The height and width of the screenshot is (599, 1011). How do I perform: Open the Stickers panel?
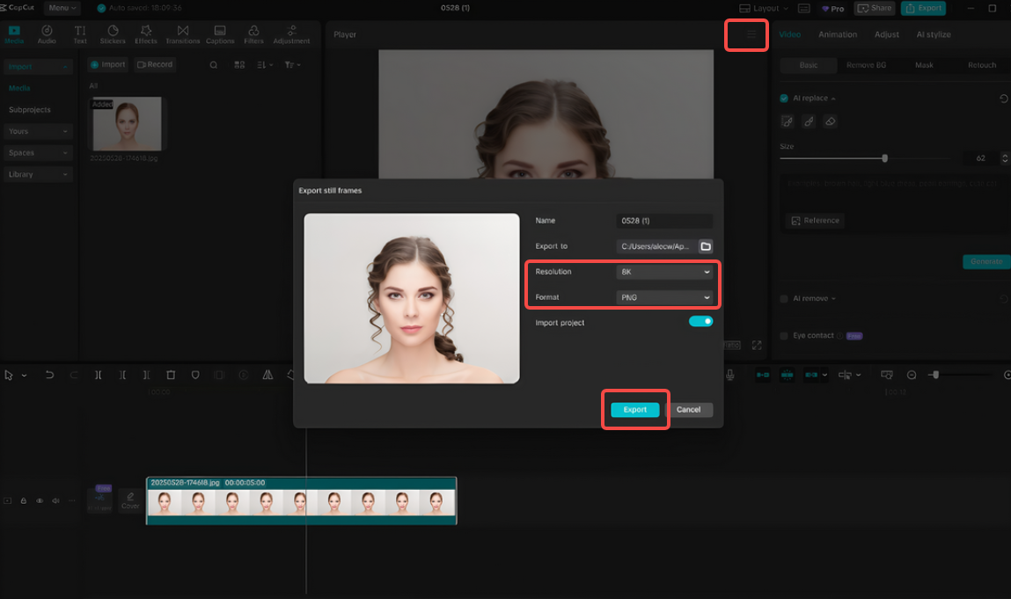[113, 34]
